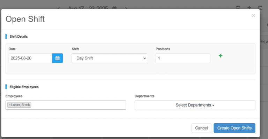
Task: Close the Open Shift dialog
Action: [x=253, y=16]
